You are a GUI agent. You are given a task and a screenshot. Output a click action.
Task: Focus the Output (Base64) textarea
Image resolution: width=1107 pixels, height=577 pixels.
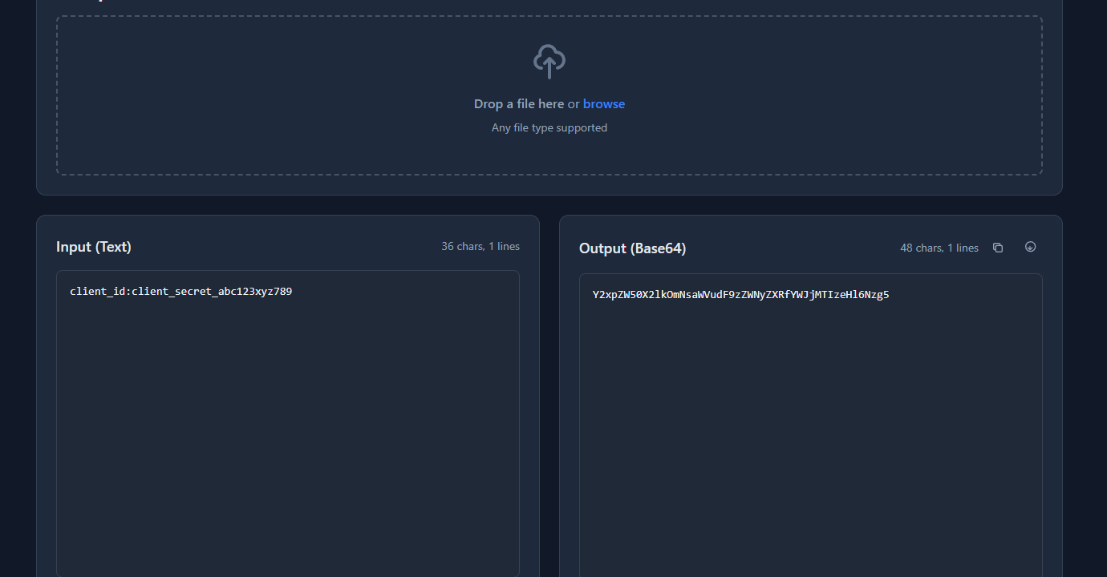811,426
